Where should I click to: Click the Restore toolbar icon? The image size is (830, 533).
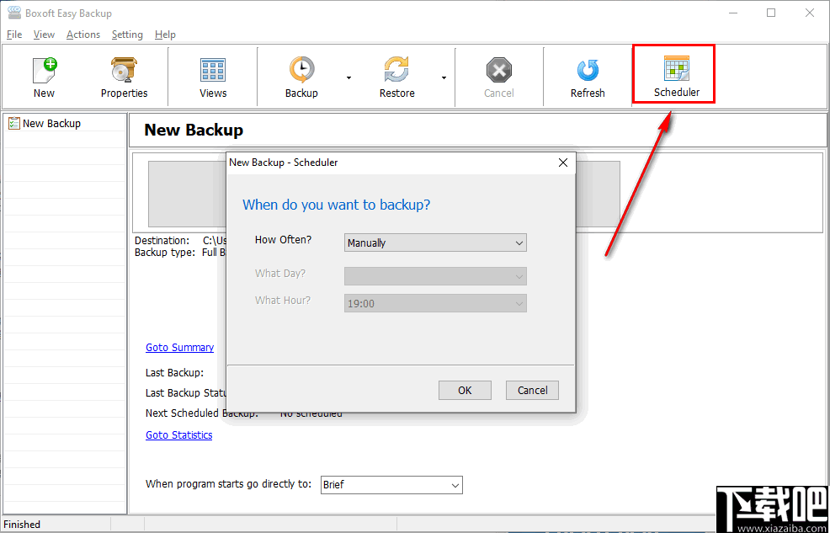coord(396,76)
